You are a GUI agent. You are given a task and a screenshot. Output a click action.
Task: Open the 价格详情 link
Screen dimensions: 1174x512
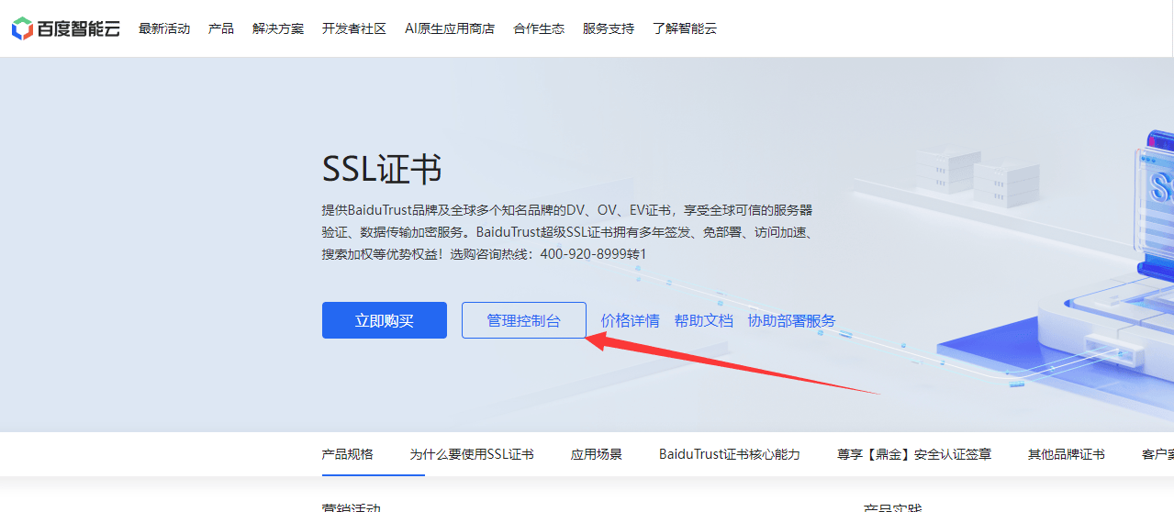point(630,320)
